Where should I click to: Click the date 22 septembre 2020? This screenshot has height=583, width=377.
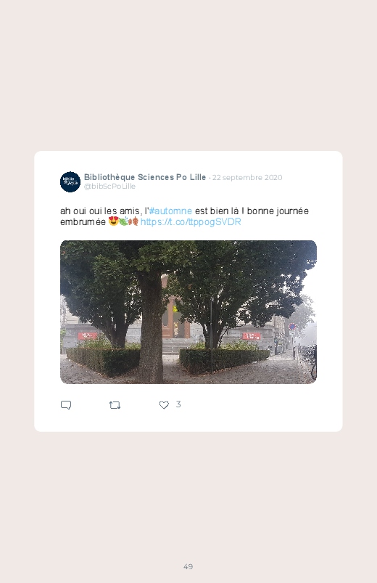[247, 178]
